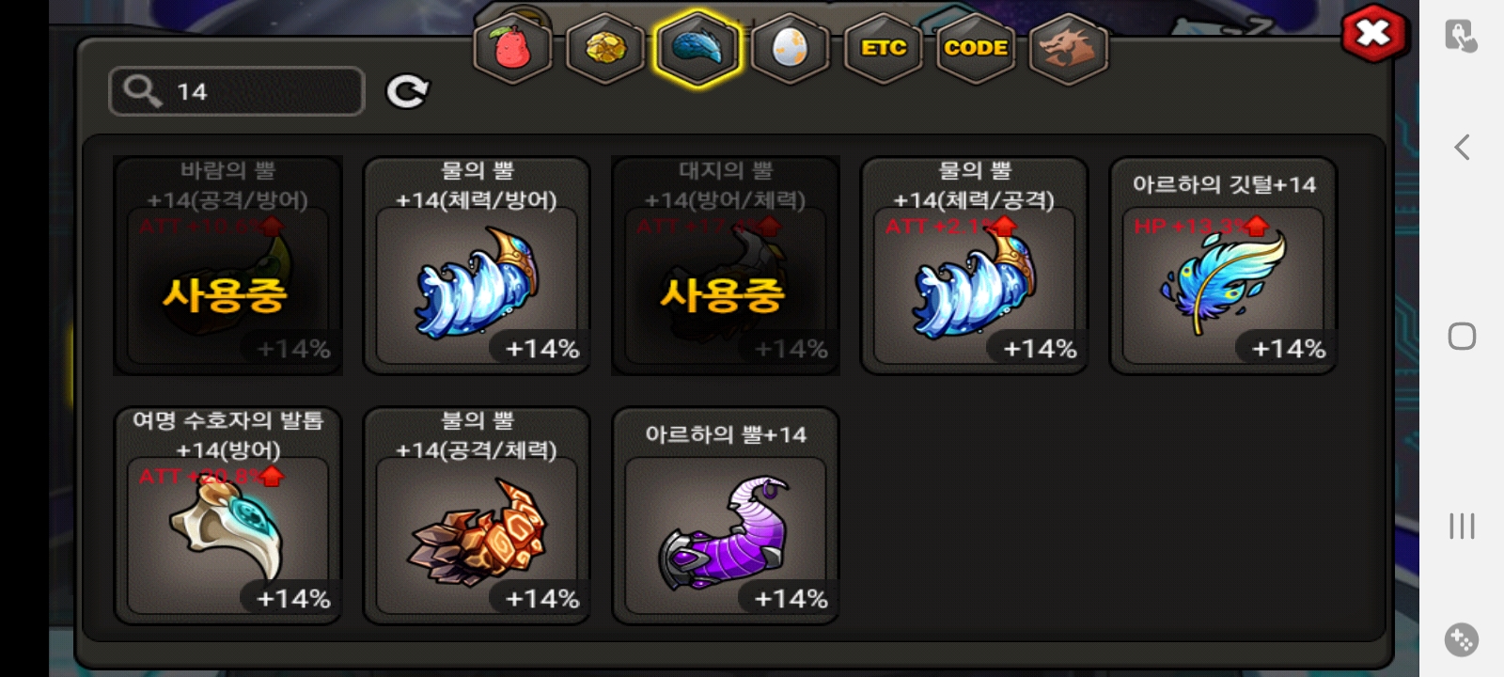Switch to the ETC tab
This screenshot has width=1504, height=677.
tap(883, 48)
